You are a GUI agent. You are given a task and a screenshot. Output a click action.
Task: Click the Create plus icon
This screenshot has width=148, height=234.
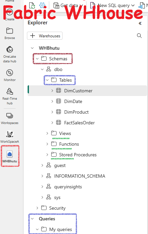click(10, 12)
